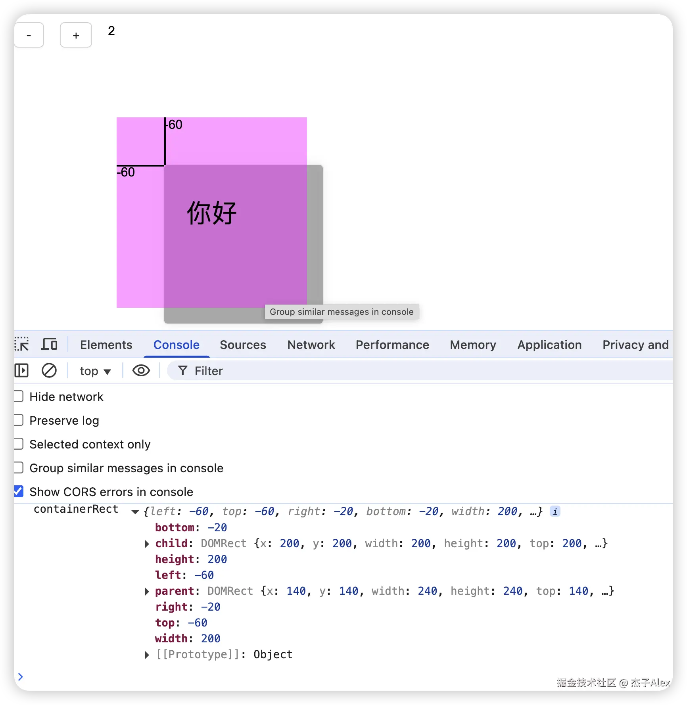Image resolution: width=687 pixels, height=705 pixels.
Task: Show the console sidebar panel icon
Action: (22, 371)
